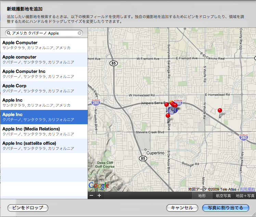Select the Apple Computer Inc result
This screenshot has width=256, height=217.
(44, 74)
